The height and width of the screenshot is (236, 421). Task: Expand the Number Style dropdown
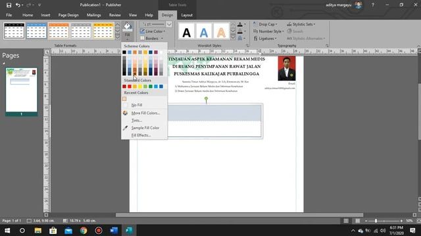pos(283,31)
